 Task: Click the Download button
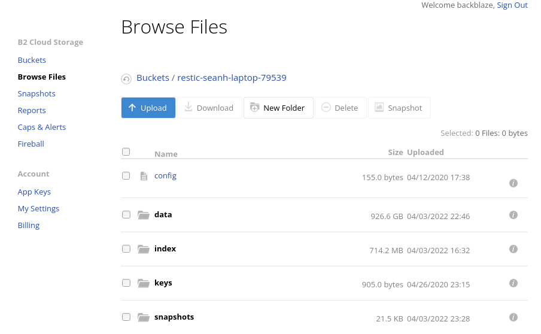[210, 108]
